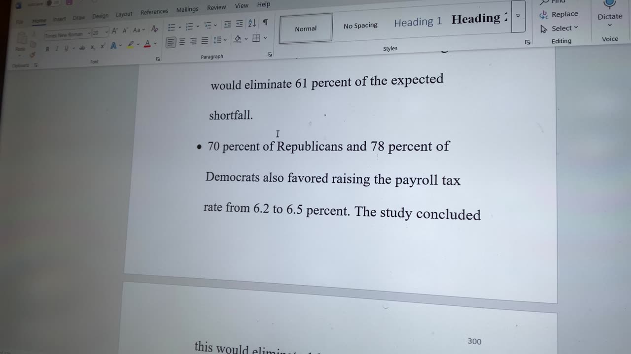Expand font color arrow

point(155,43)
